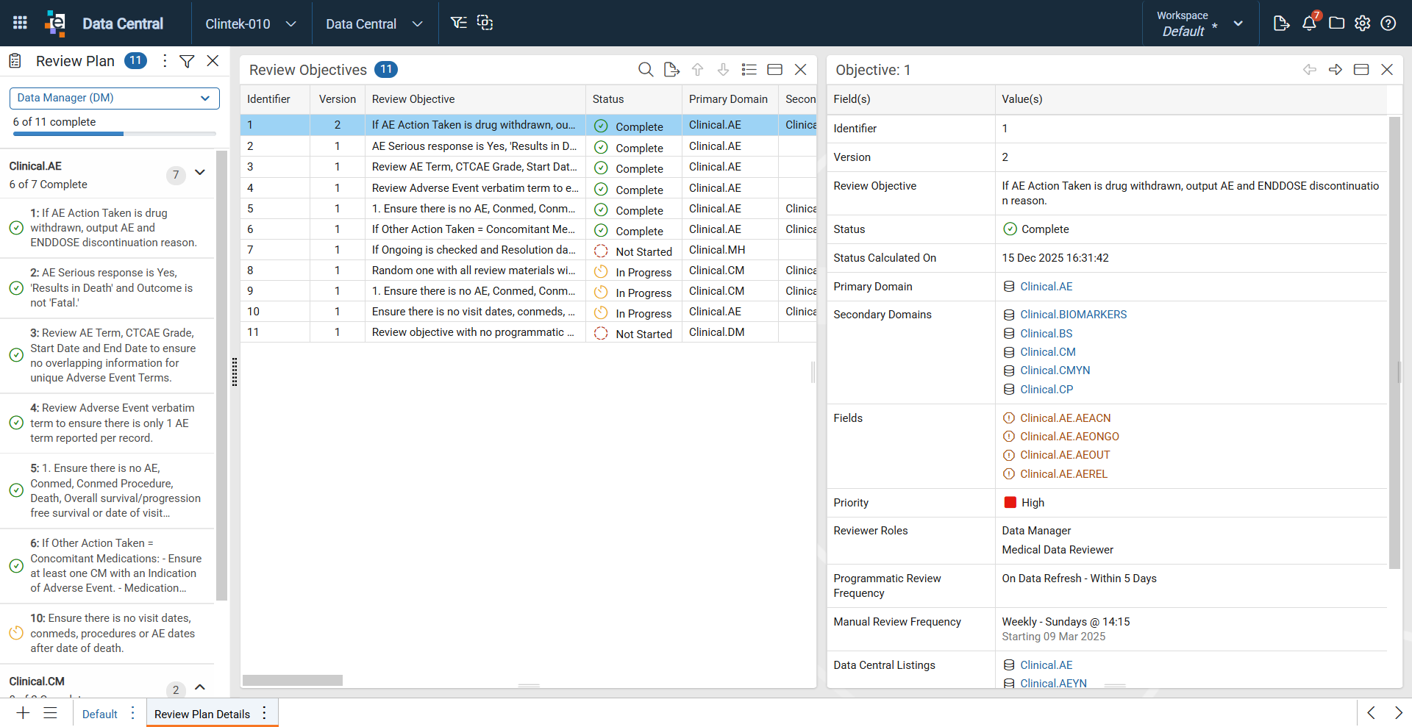Sort by the Primary Domain column header
The height and width of the screenshot is (727, 1412).
730,99
